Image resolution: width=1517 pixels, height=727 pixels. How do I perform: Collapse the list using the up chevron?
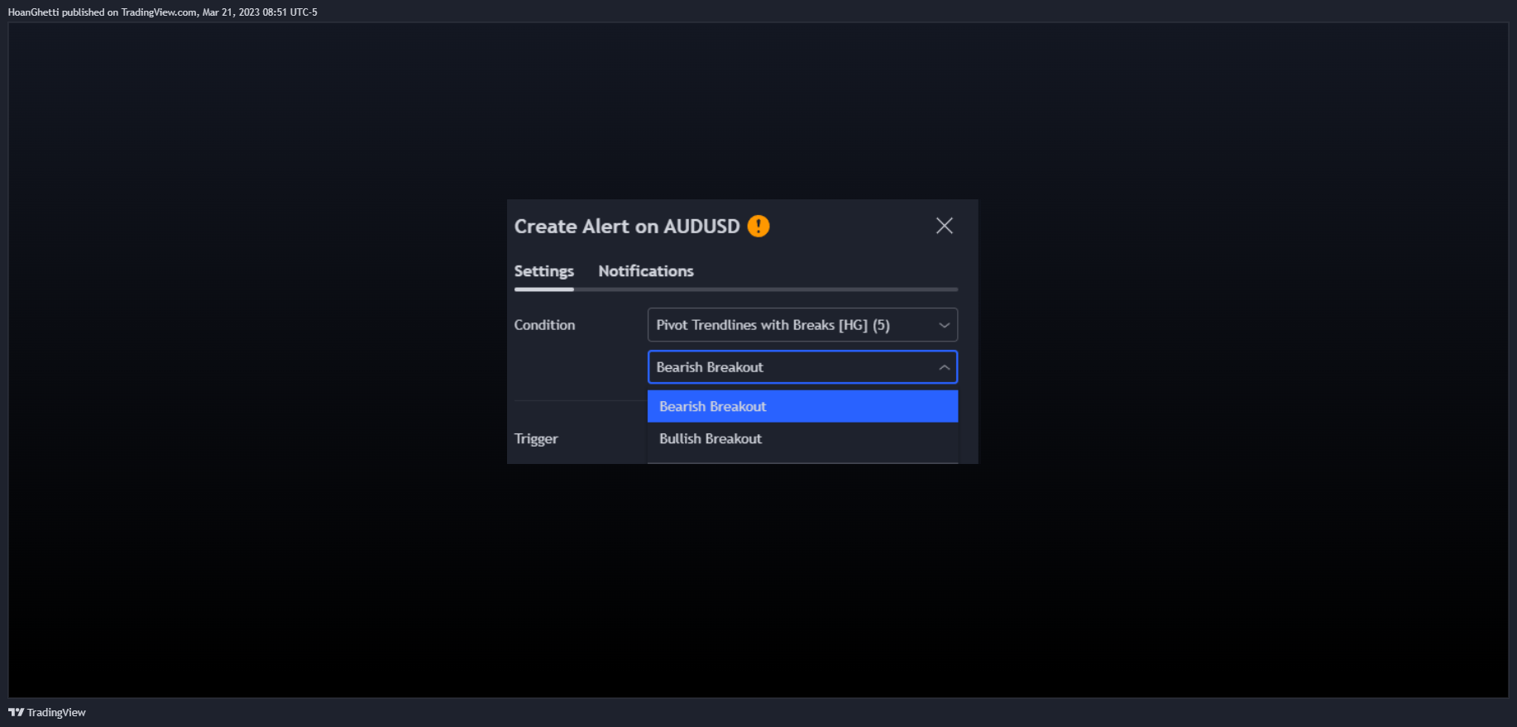pos(944,367)
